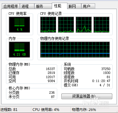Screen dimensions: 118x113
Task: Open the 进程 tab
Action: [27, 6]
